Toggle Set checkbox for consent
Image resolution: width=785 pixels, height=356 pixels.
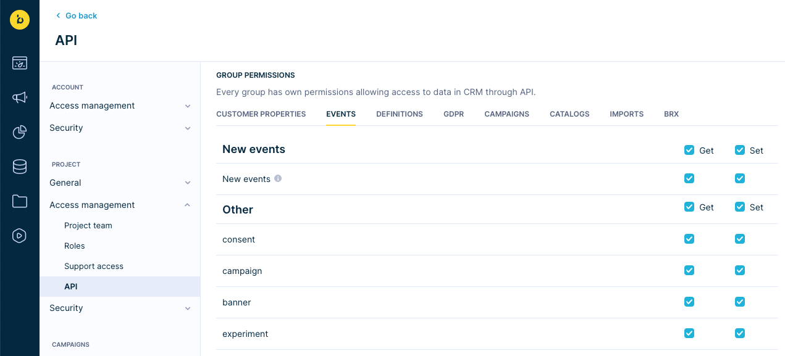coord(740,239)
